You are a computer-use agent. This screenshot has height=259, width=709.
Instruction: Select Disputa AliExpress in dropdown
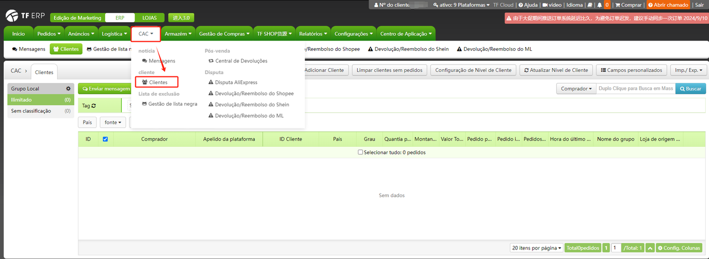233,82
